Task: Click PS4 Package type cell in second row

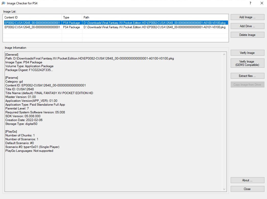Action: point(72,27)
